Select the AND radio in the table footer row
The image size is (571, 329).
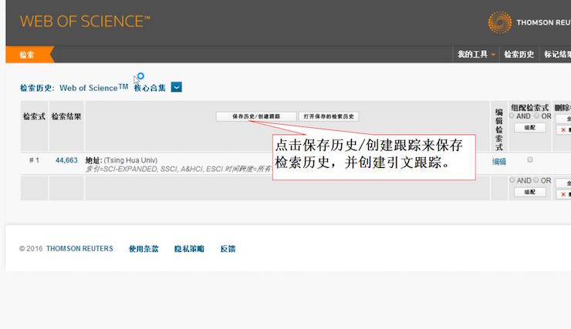click(x=512, y=180)
